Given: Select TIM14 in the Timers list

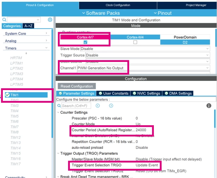Looking at the screenshot, I should click(16, 148).
